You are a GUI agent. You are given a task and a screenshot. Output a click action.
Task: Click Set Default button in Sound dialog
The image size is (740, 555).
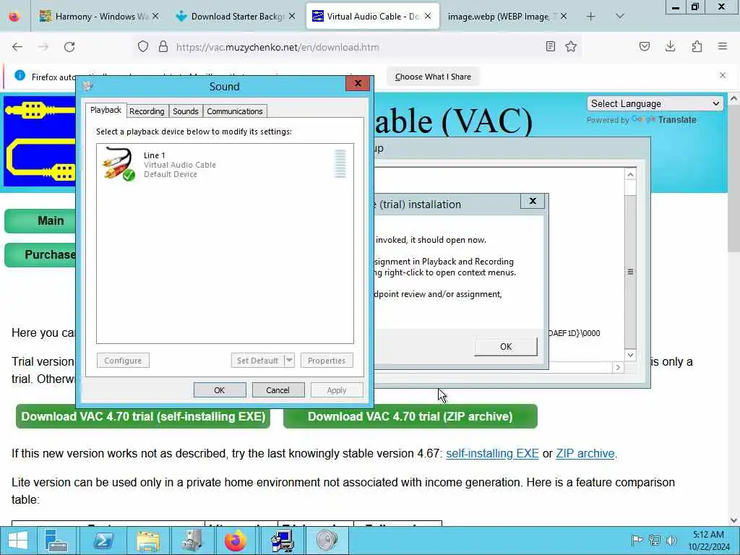(x=257, y=361)
